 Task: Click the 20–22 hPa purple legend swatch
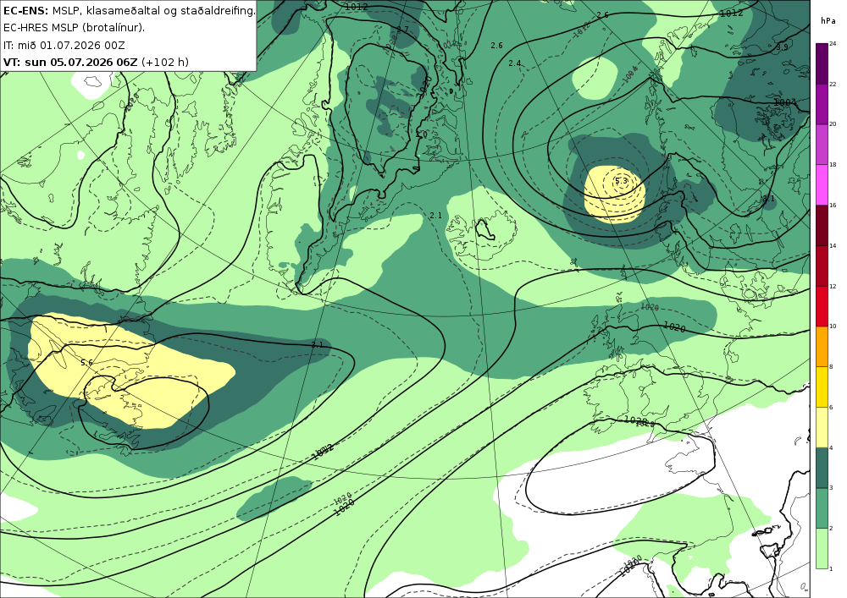coord(822,104)
